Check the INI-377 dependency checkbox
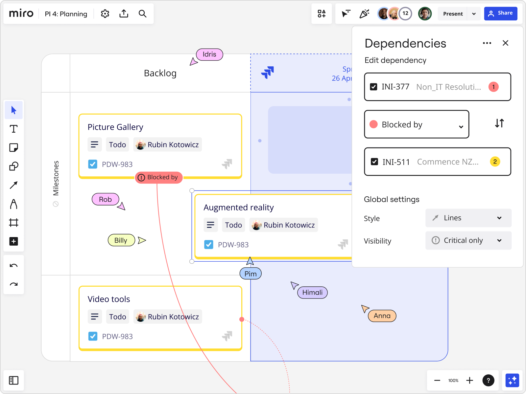This screenshot has width=526, height=394. [373, 87]
